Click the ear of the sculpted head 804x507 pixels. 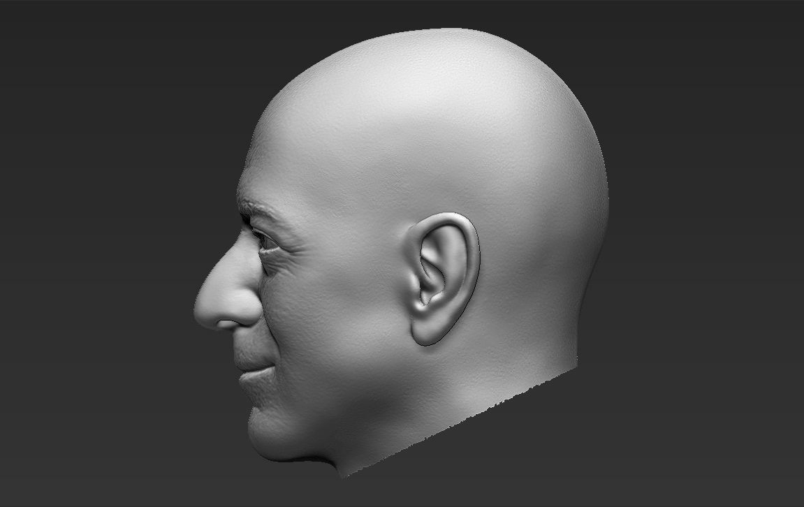(x=444, y=279)
